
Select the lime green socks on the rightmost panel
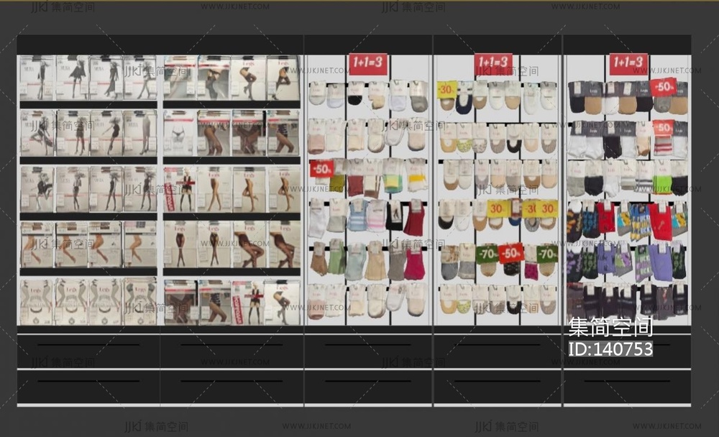point(663,176)
